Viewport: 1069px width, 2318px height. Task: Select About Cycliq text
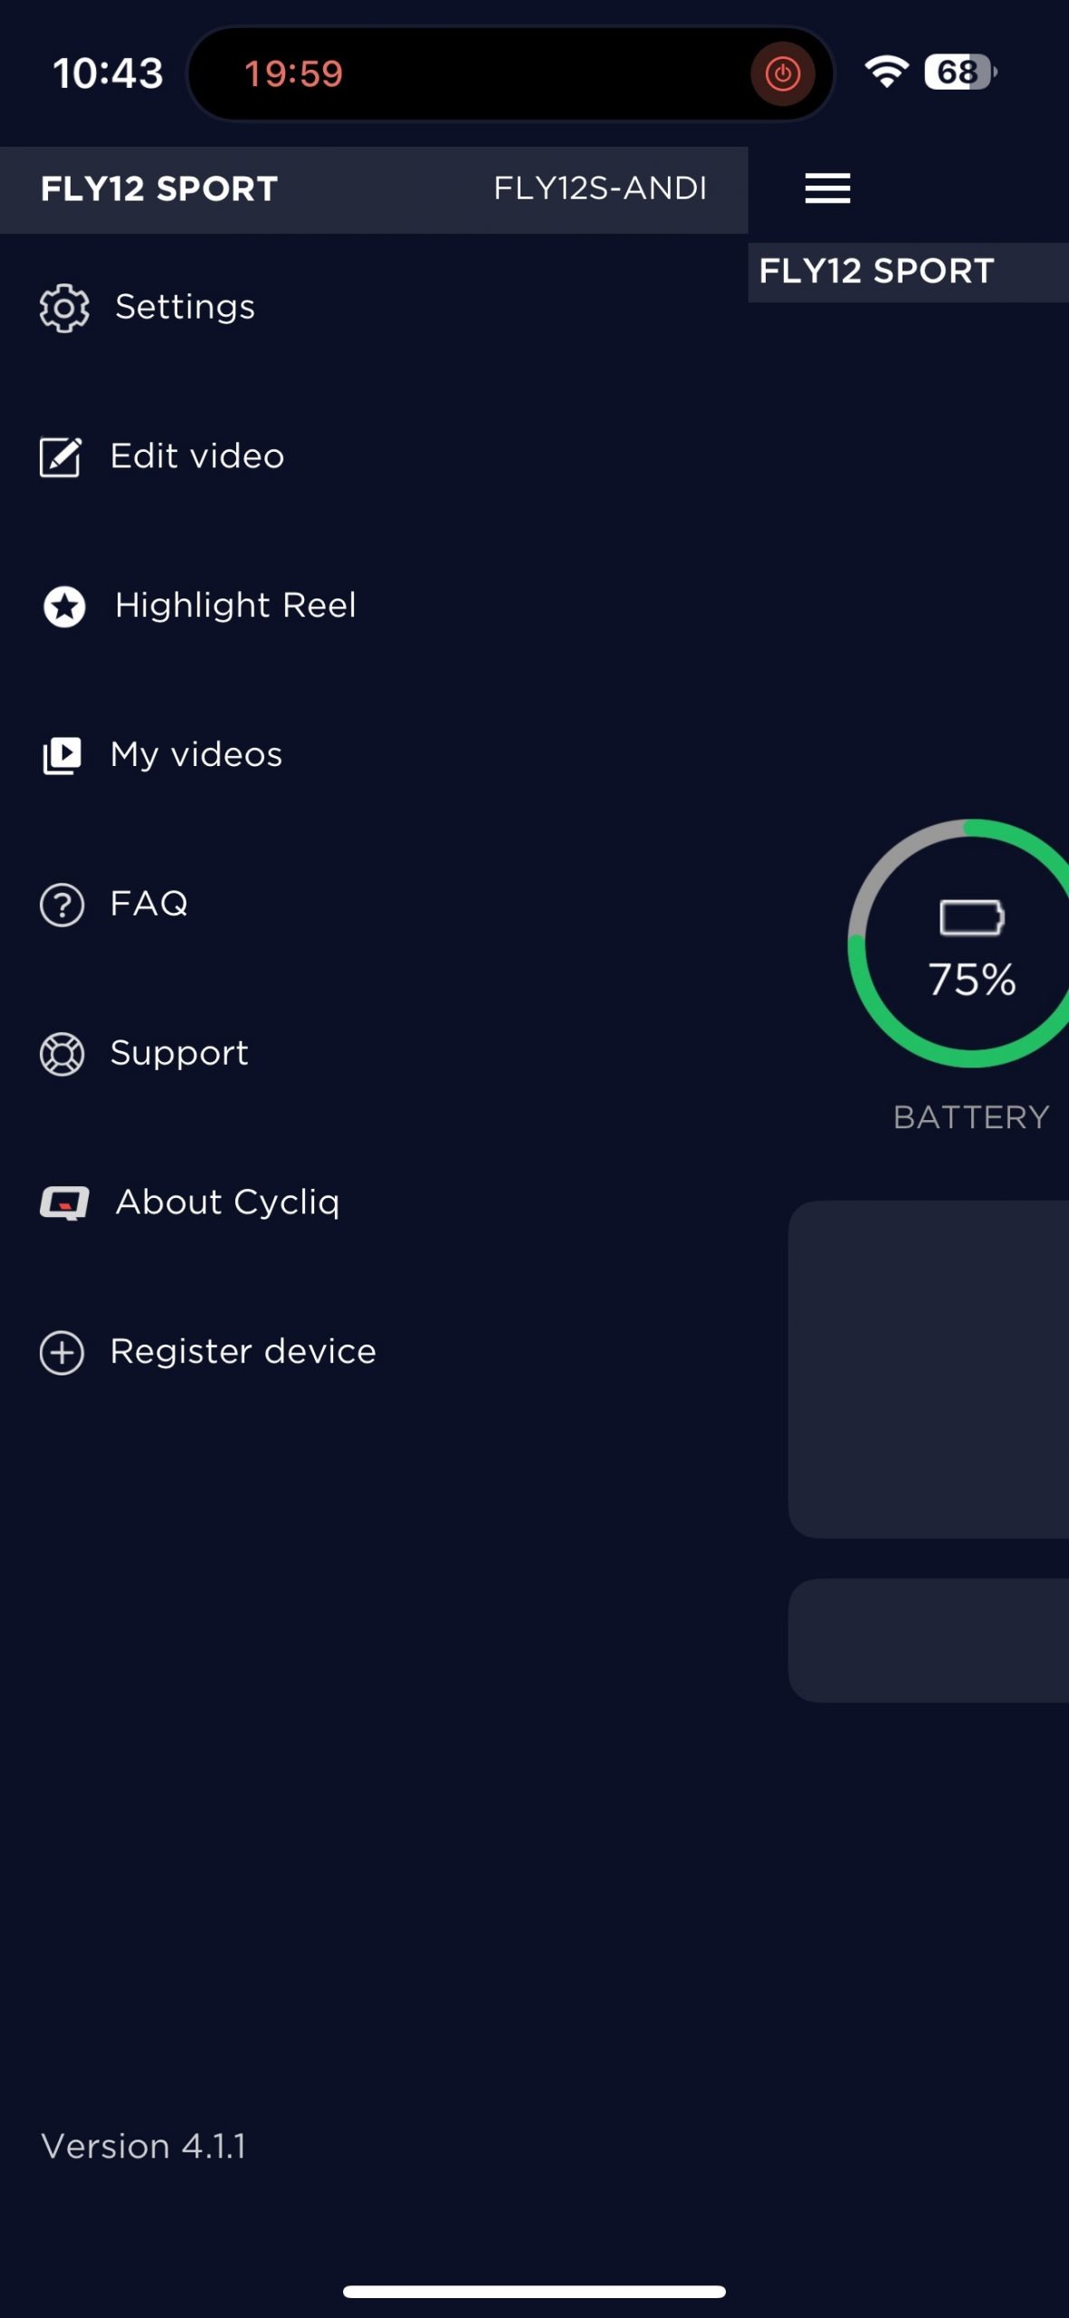coord(227,1202)
